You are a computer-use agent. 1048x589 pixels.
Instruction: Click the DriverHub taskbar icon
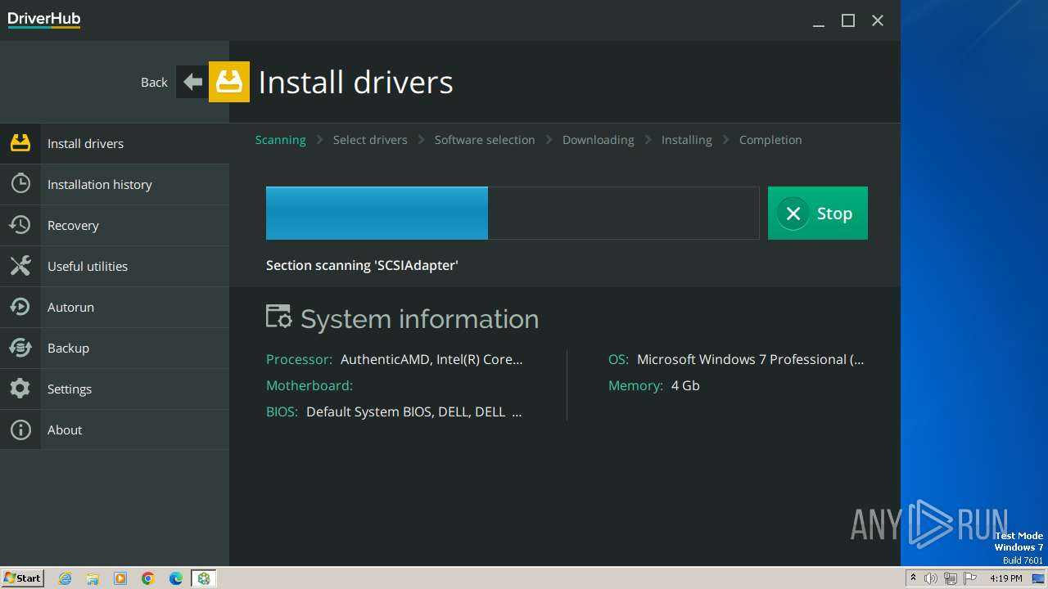204,578
